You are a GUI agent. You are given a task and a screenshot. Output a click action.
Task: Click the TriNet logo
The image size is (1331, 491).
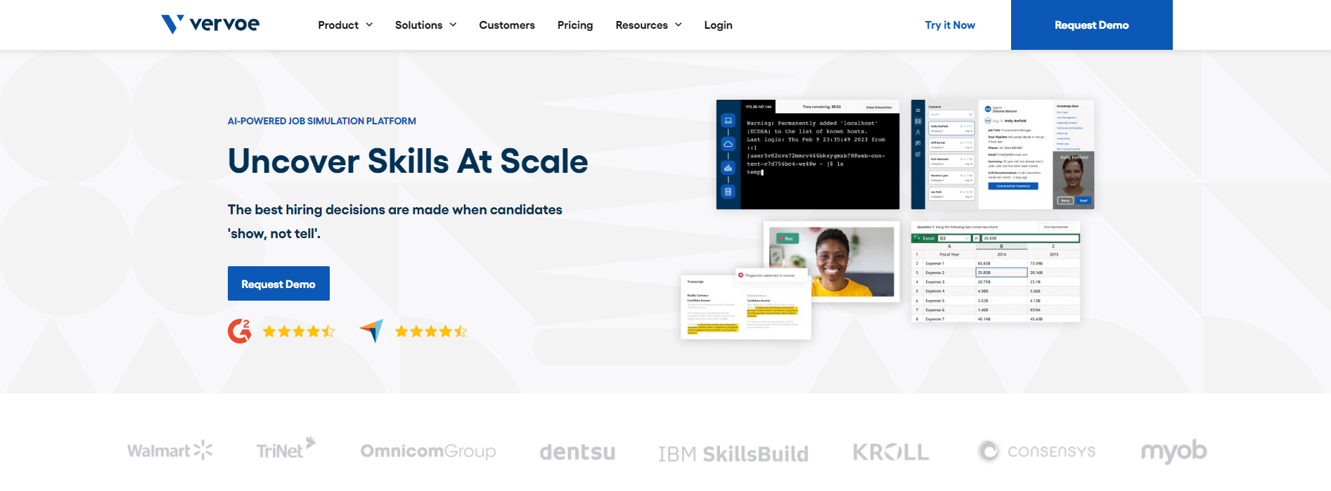point(285,449)
